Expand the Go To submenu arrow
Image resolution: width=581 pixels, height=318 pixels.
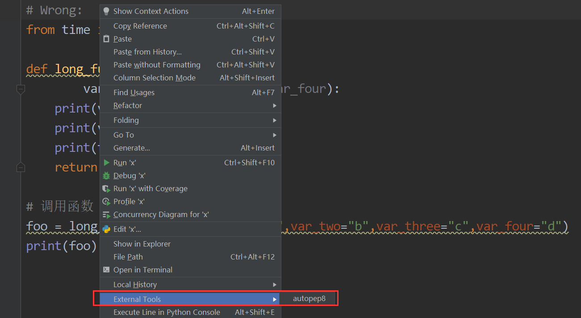[275, 135]
